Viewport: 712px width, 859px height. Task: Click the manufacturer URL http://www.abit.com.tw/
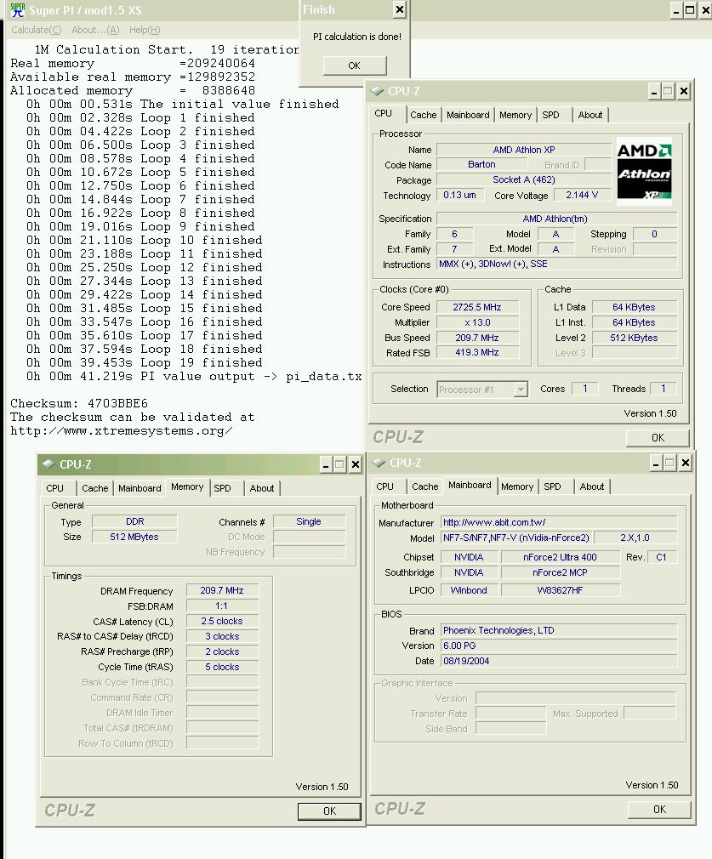pos(559,523)
